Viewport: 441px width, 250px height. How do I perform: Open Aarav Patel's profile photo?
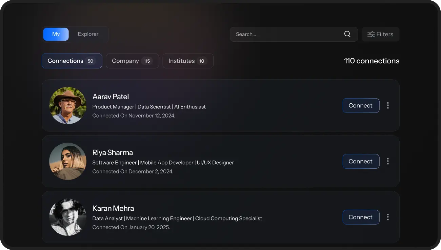pyautogui.click(x=68, y=105)
